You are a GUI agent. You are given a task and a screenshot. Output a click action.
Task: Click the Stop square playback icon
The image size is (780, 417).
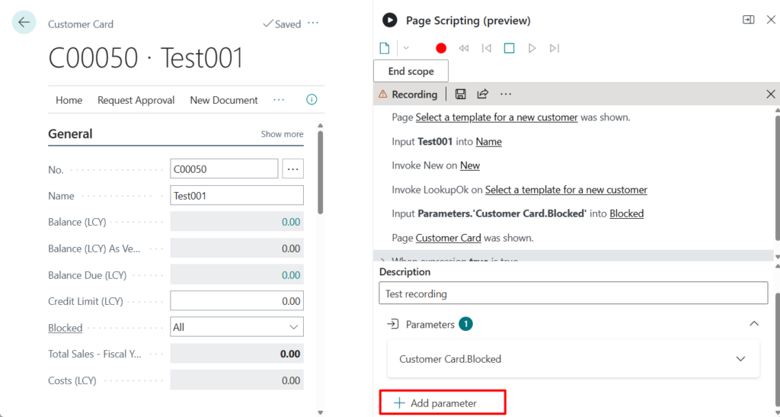tap(510, 48)
